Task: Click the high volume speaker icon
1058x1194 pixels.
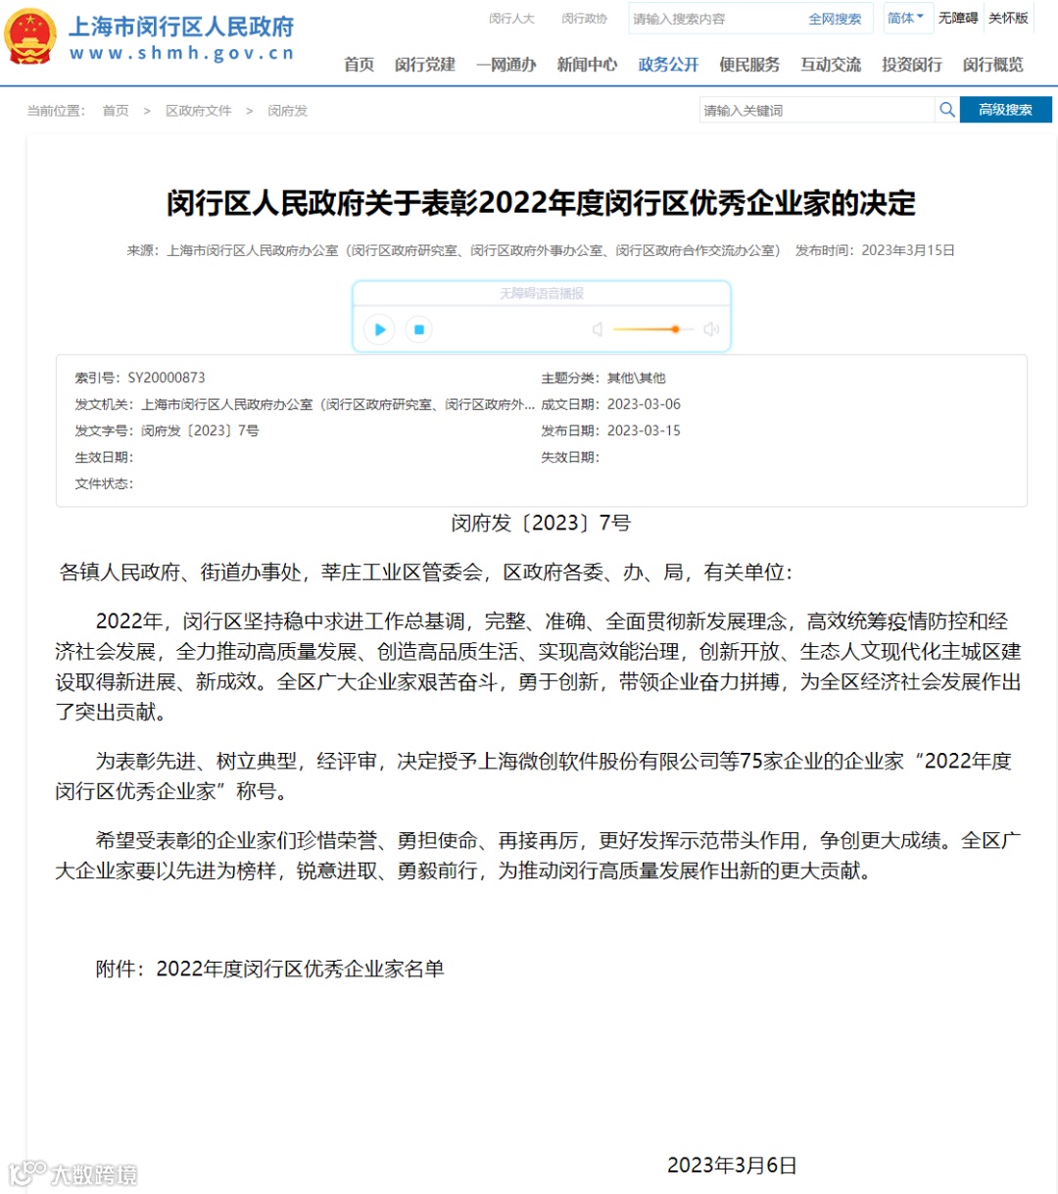Action: (711, 329)
